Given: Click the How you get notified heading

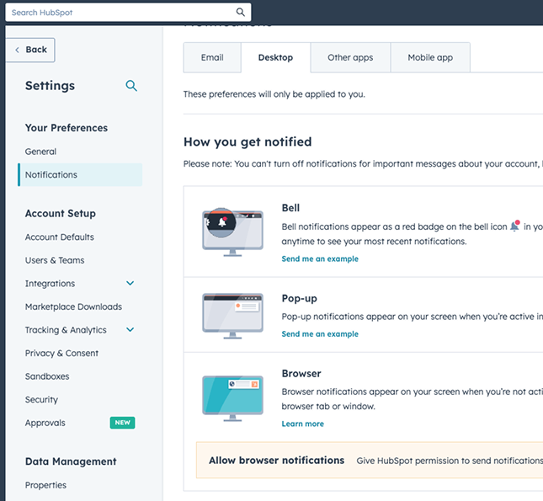Looking at the screenshot, I should [x=248, y=141].
